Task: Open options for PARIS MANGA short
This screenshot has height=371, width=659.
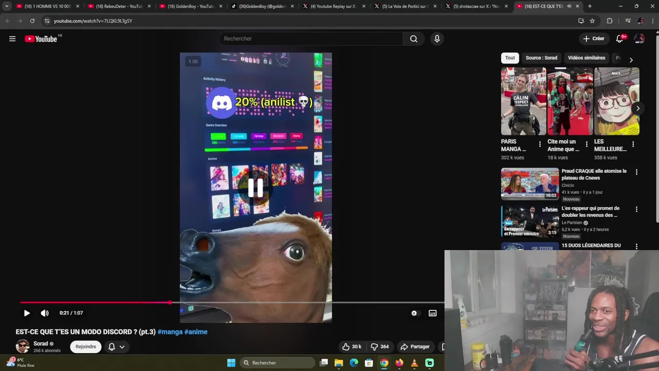Action: click(540, 145)
